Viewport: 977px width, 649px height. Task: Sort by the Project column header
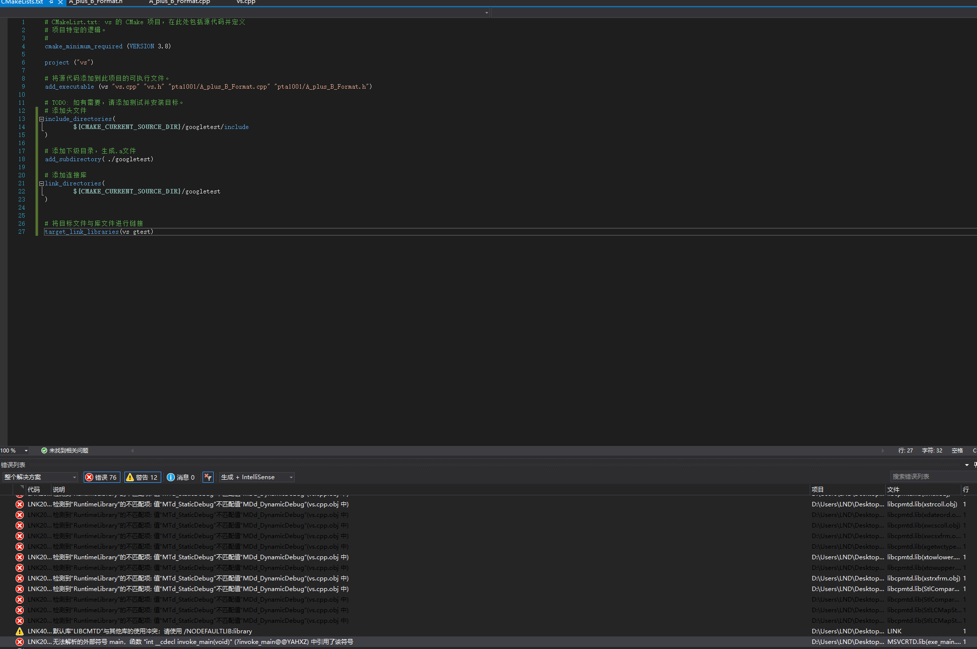click(817, 489)
